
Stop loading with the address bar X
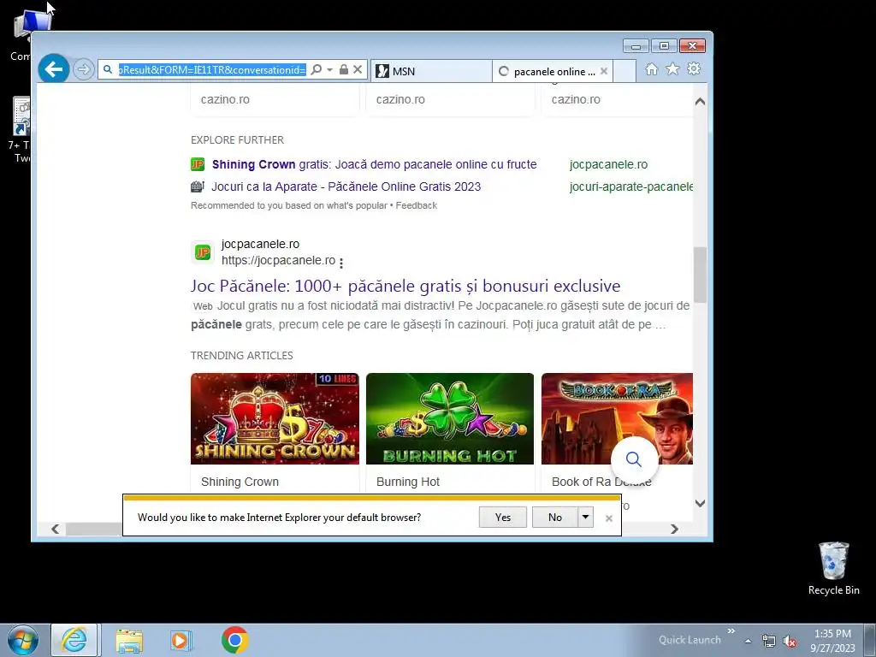coord(358,70)
